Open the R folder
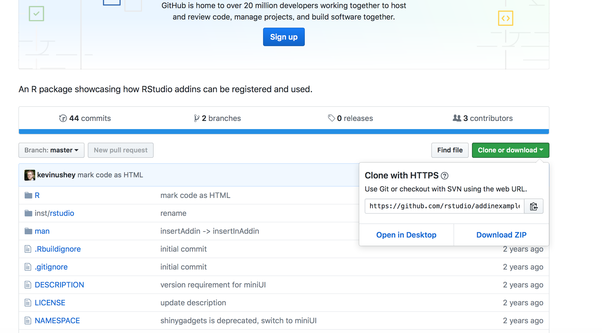The image size is (602, 333). click(37, 195)
